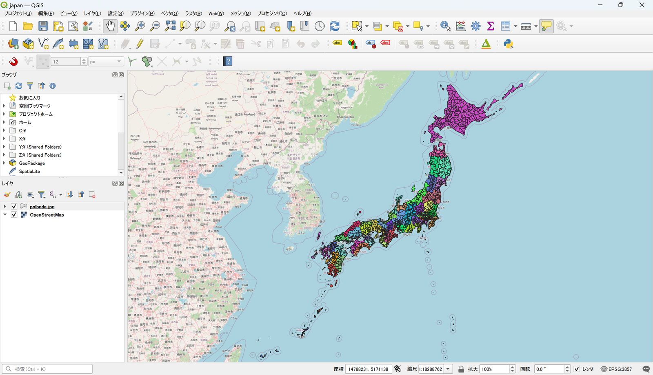Viewport: 653px width, 375px height.
Task: Click the Zoom Out magnifier tool
Action: pyautogui.click(x=155, y=26)
